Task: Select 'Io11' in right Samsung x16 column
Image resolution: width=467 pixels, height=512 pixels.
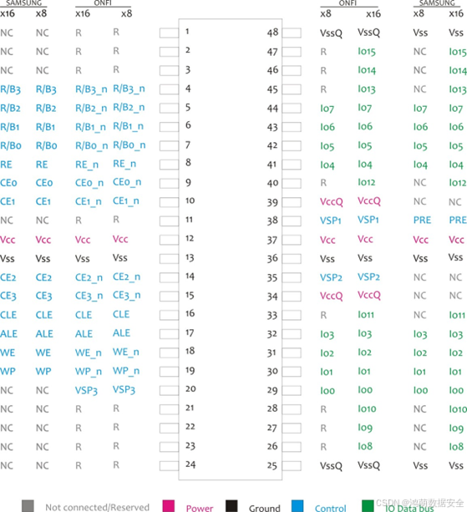Action: coord(457,315)
